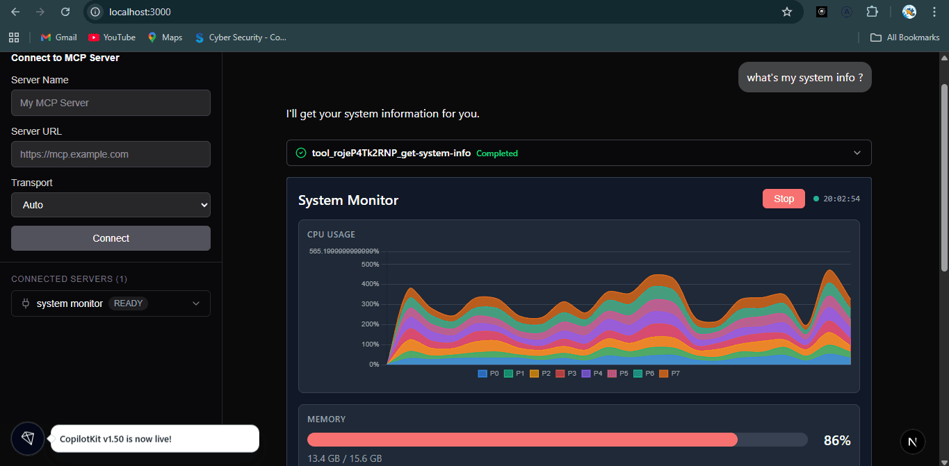The image size is (949, 466).
Task: Click the Connect button
Action: tap(111, 238)
